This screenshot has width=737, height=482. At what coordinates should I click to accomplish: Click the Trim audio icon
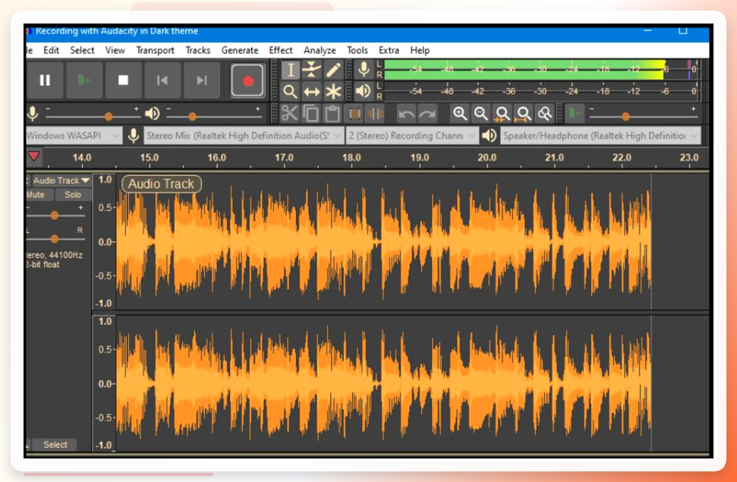point(354,113)
